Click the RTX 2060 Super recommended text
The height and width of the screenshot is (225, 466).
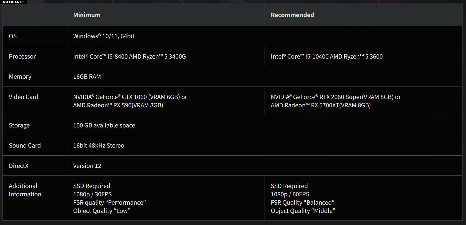(x=335, y=97)
